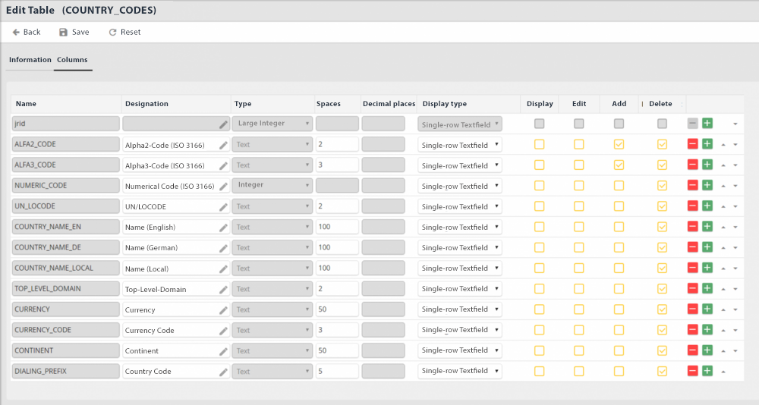Viewport: 759px width, 405px height.
Task: Save the table changes
Action: point(74,32)
